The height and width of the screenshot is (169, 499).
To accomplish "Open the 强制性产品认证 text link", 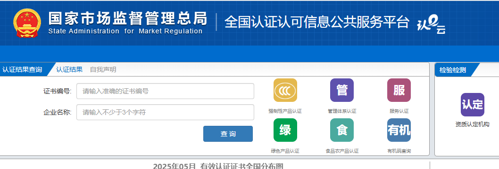I will (x=285, y=111).
